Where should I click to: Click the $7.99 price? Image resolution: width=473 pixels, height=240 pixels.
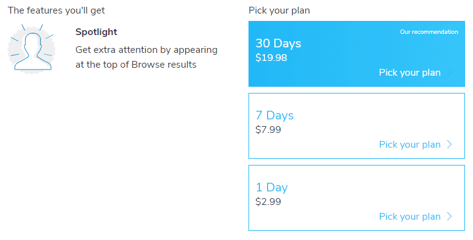(x=268, y=129)
